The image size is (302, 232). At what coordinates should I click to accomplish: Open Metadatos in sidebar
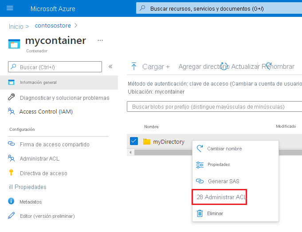[31, 202]
